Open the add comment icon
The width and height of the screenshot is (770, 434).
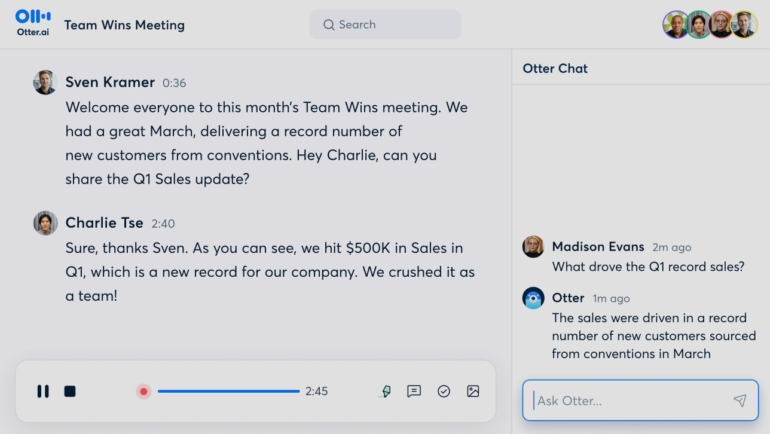click(414, 392)
